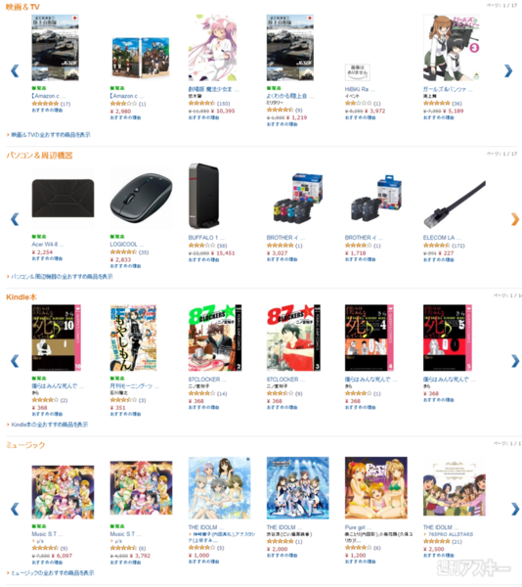Click orange next arrow in パソコン&周辺機器 row
Screen dimensions: 522x587
point(515,219)
